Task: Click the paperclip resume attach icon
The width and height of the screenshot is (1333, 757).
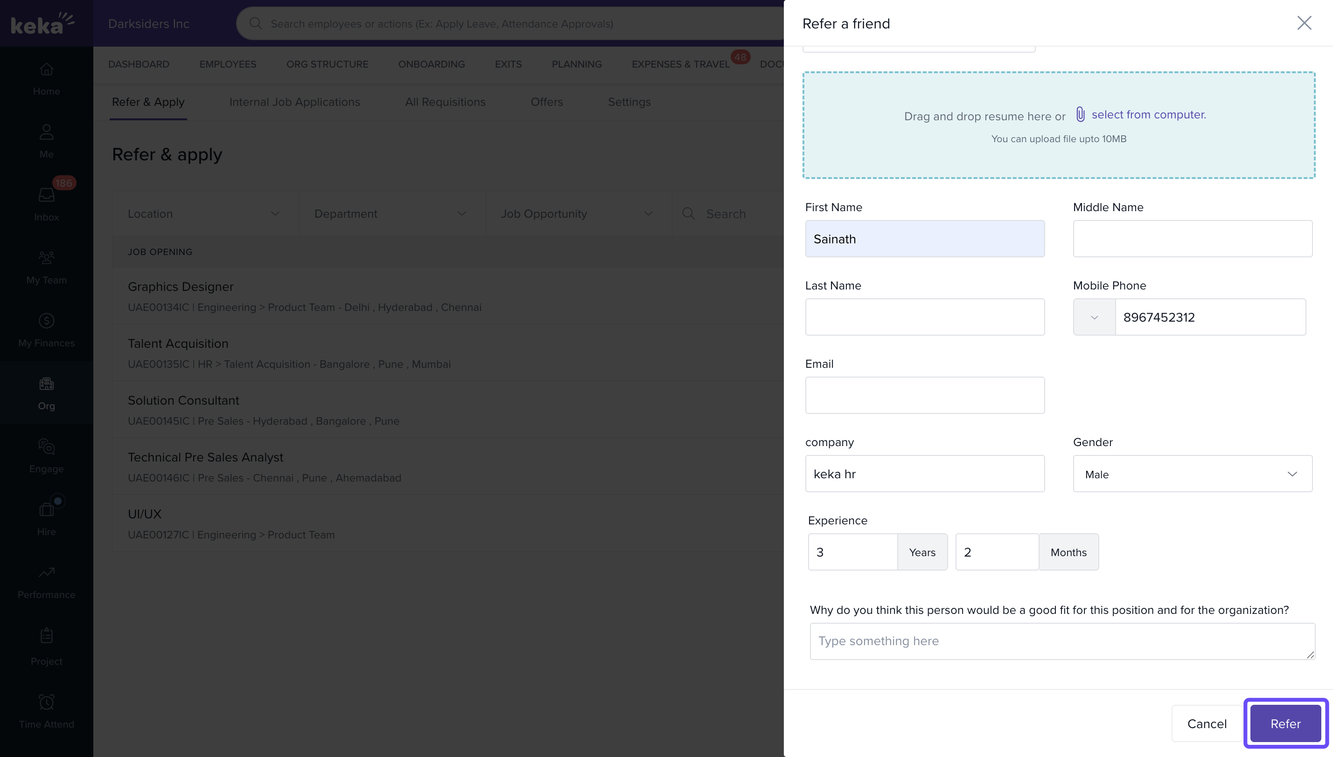Action: coord(1080,114)
